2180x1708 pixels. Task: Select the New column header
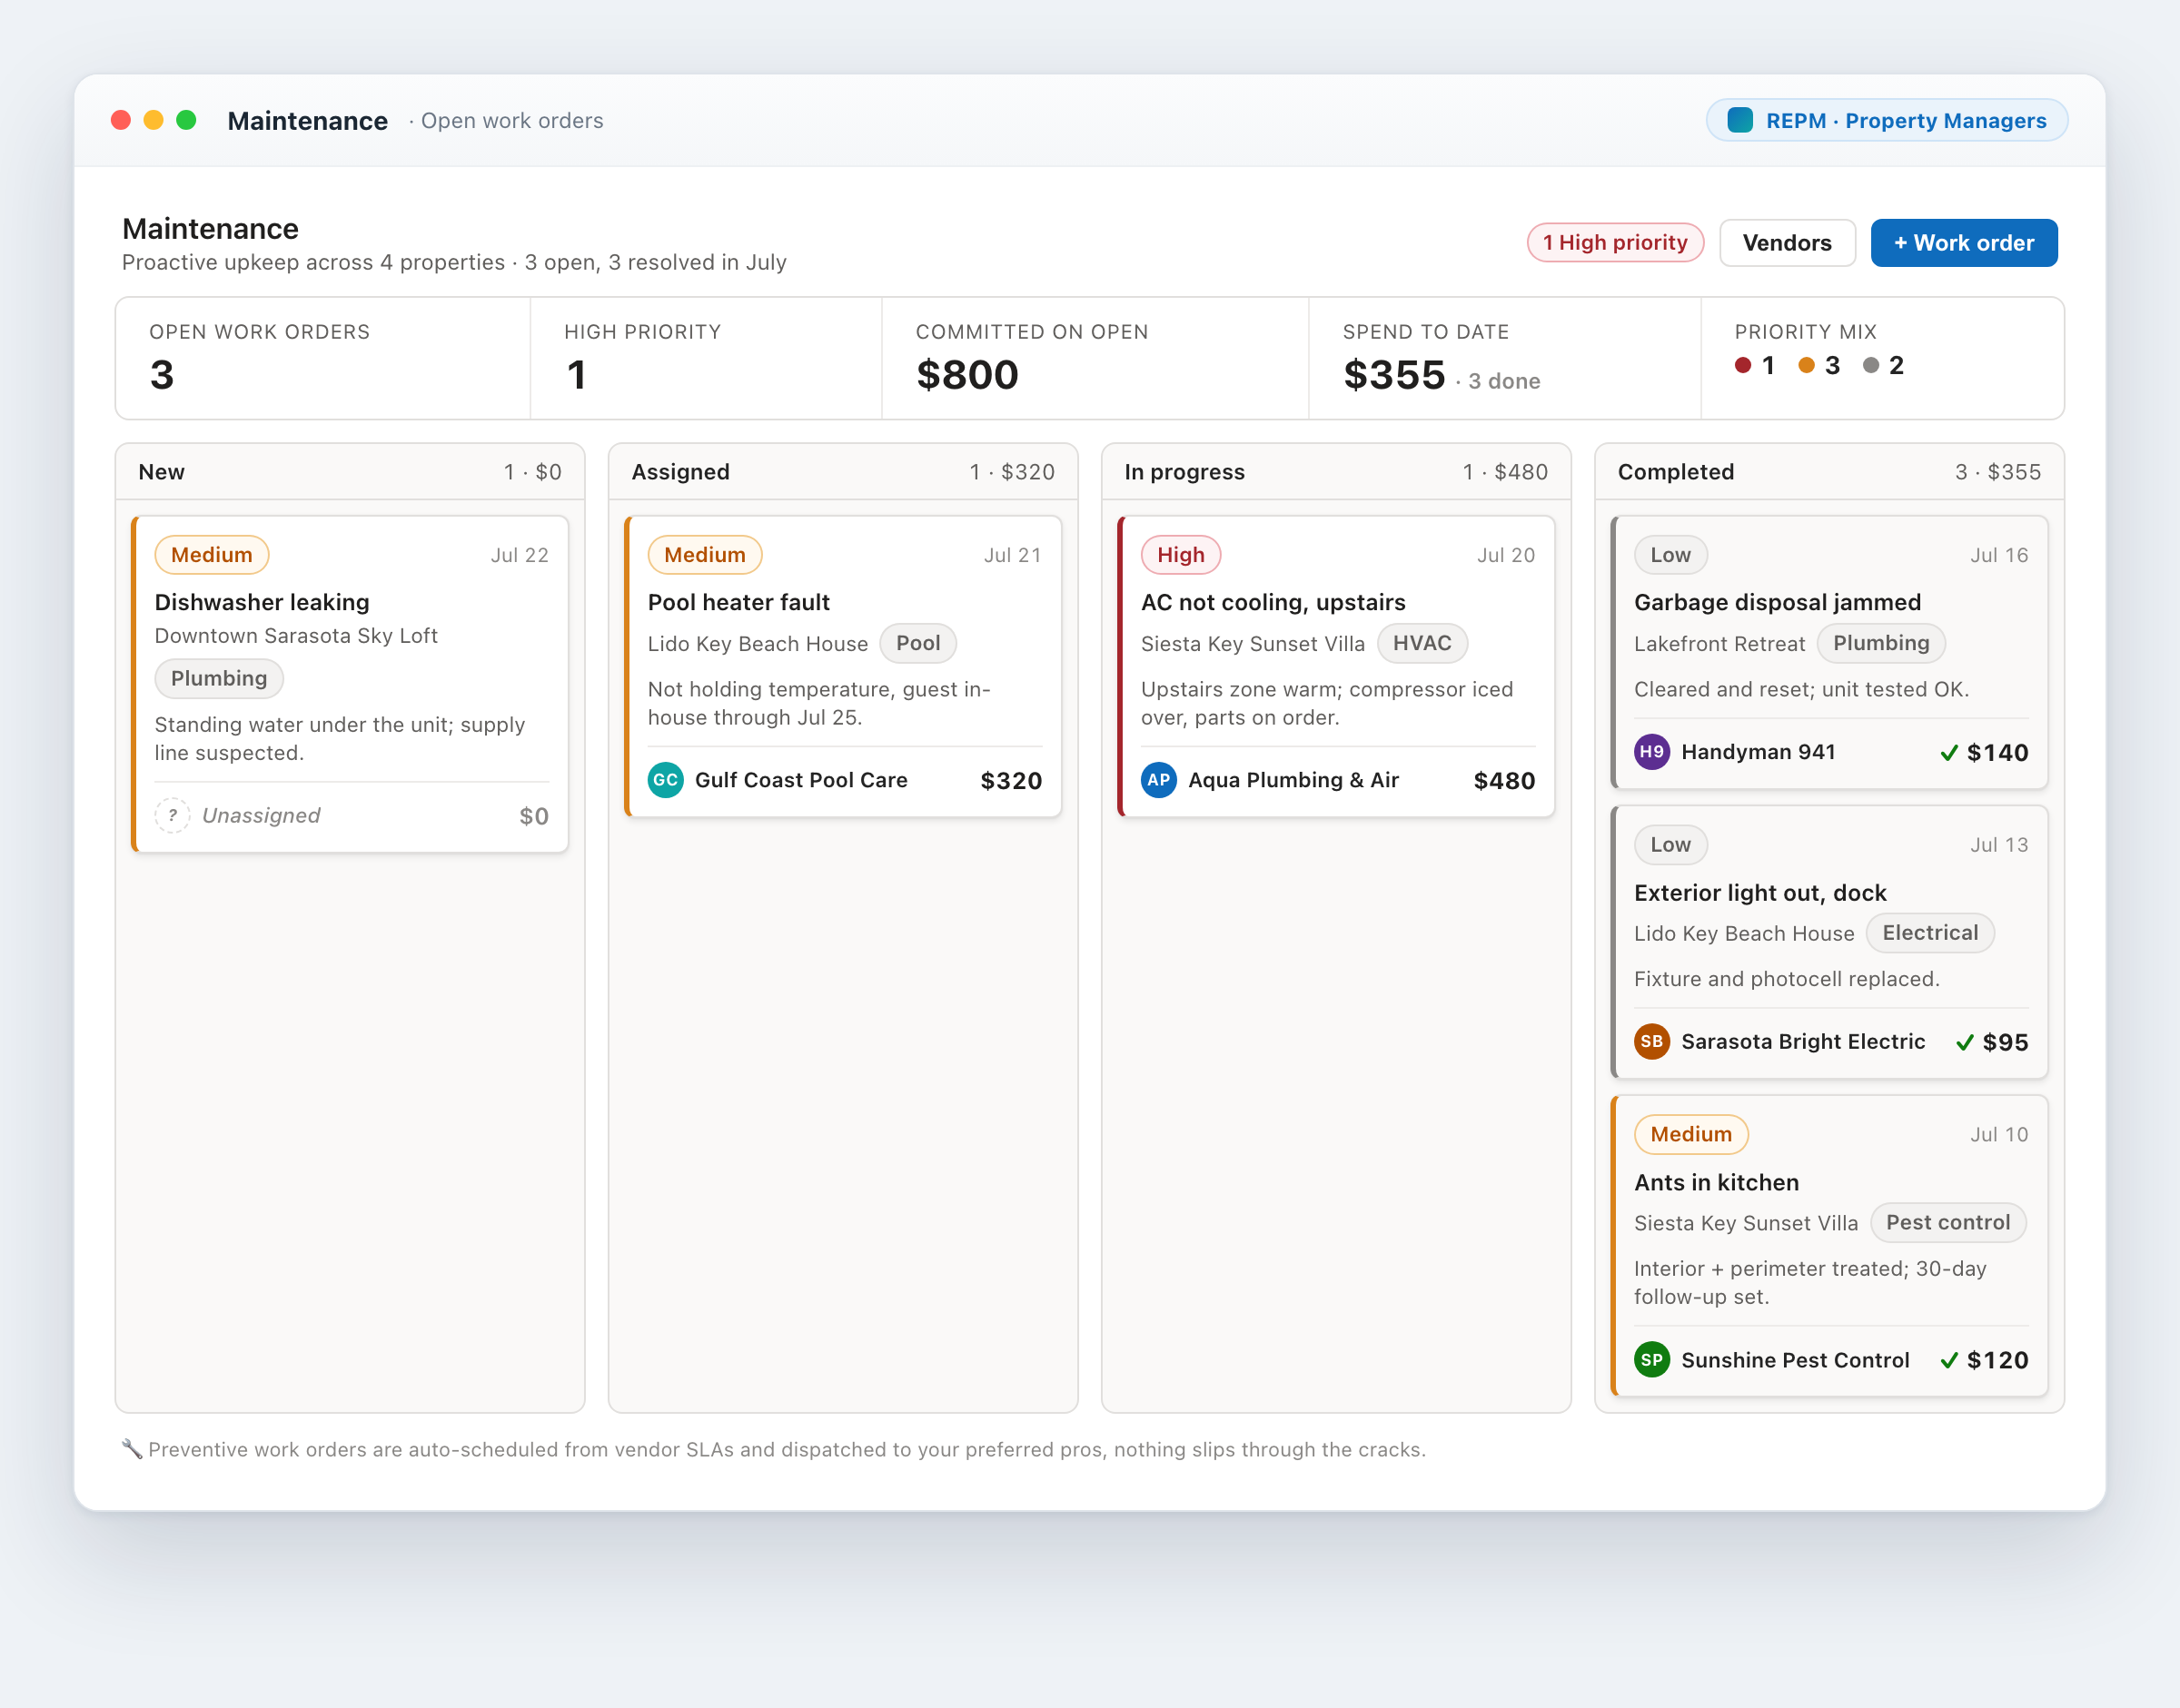350,472
